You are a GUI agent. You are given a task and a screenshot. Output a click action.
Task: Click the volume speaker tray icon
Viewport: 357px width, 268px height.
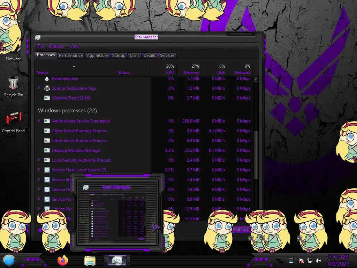click(318, 260)
